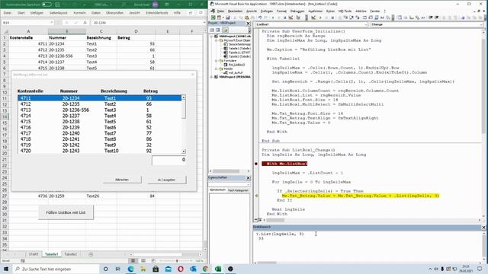This screenshot has width=488, height=274.
Task: Click the Betrag total text field in userform
Action: [x=169, y=160]
